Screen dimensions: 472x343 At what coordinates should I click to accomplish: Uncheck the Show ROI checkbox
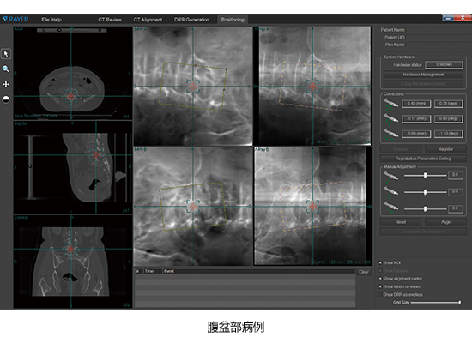[x=380, y=262]
